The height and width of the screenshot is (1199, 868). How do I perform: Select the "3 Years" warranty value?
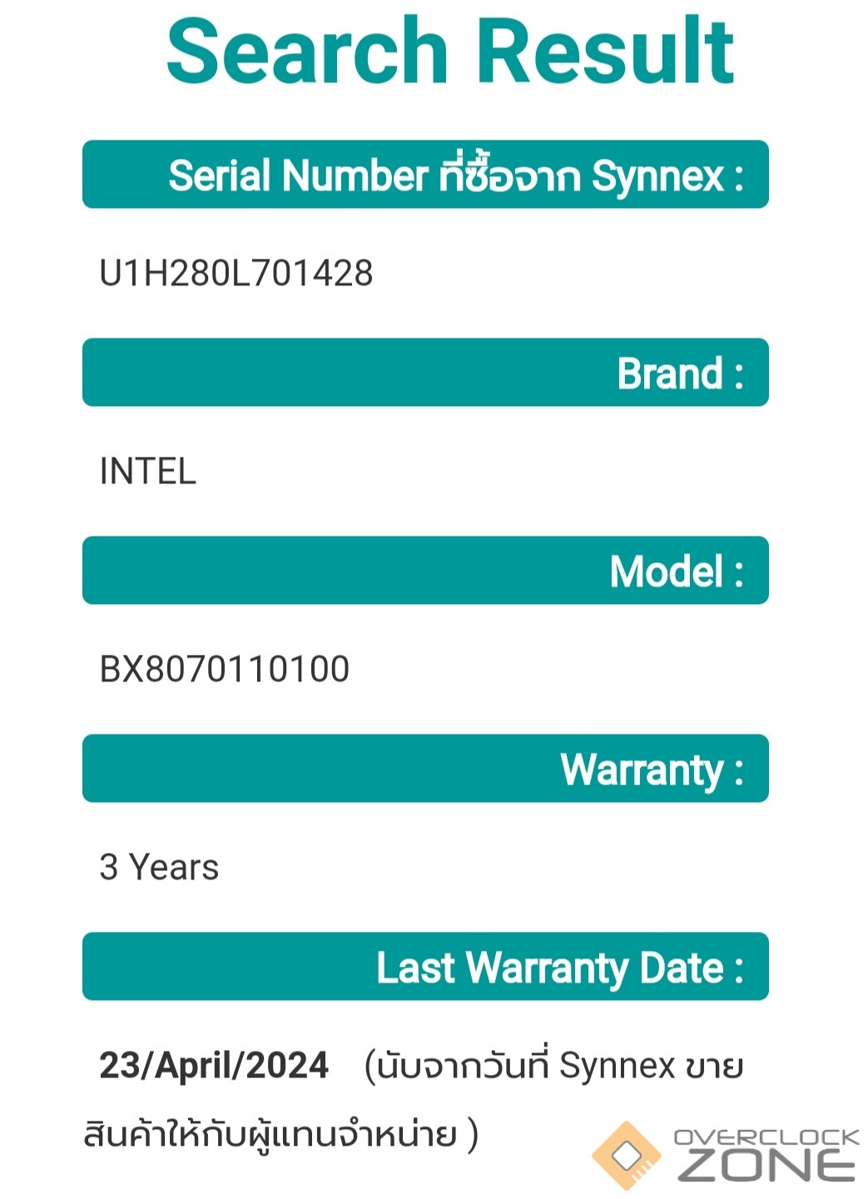coord(159,868)
